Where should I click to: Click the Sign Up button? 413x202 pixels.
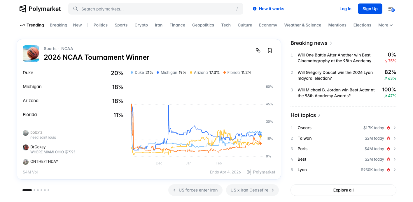coord(370,9)
